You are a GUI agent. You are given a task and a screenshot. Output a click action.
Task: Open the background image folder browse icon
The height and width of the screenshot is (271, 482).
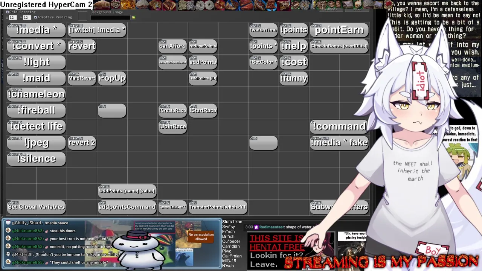(x=133, y=17)
